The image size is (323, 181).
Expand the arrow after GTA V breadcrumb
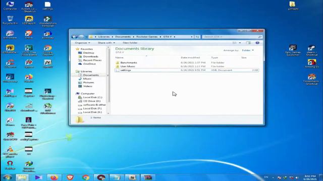coord(175,37)
